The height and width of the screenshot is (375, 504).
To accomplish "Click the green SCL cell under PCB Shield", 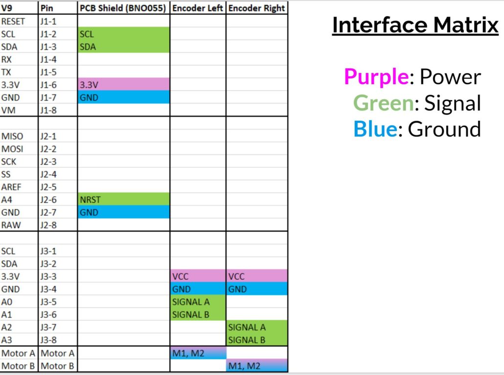I will point(123,34).
